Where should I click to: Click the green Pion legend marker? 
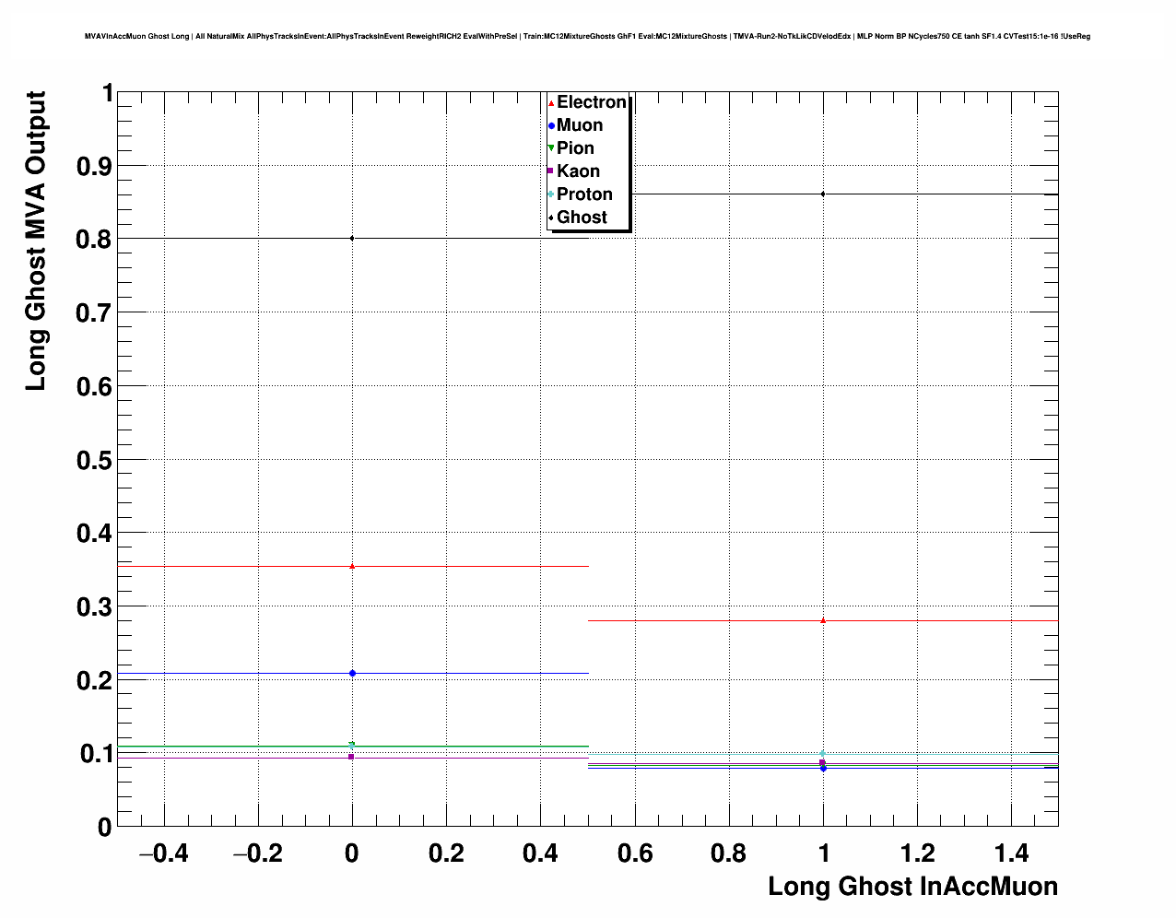(551, 148)
